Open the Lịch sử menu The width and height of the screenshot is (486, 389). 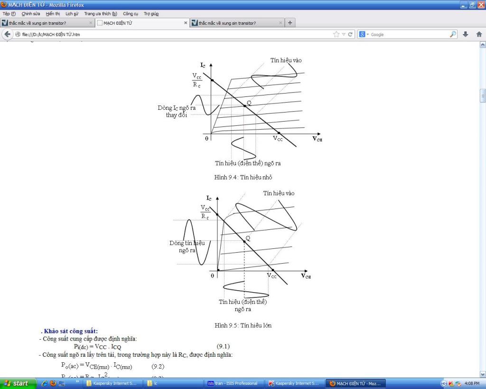[72, 14]
